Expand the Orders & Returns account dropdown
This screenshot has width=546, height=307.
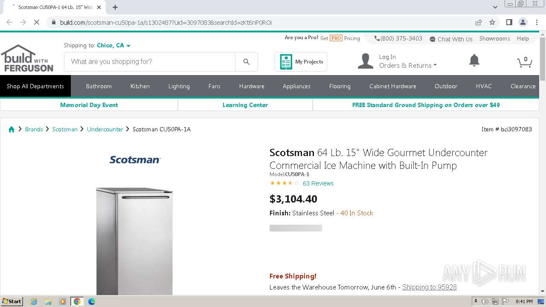(408, 66)
